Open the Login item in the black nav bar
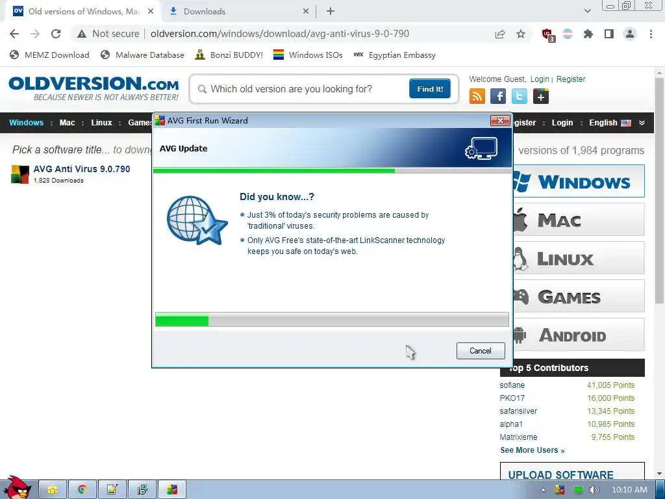The width and height of the screenshot is (665, 499). (562, 123)
